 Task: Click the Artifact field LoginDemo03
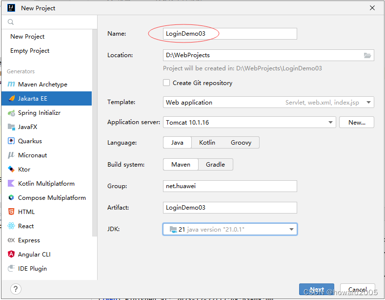point(230,208)
